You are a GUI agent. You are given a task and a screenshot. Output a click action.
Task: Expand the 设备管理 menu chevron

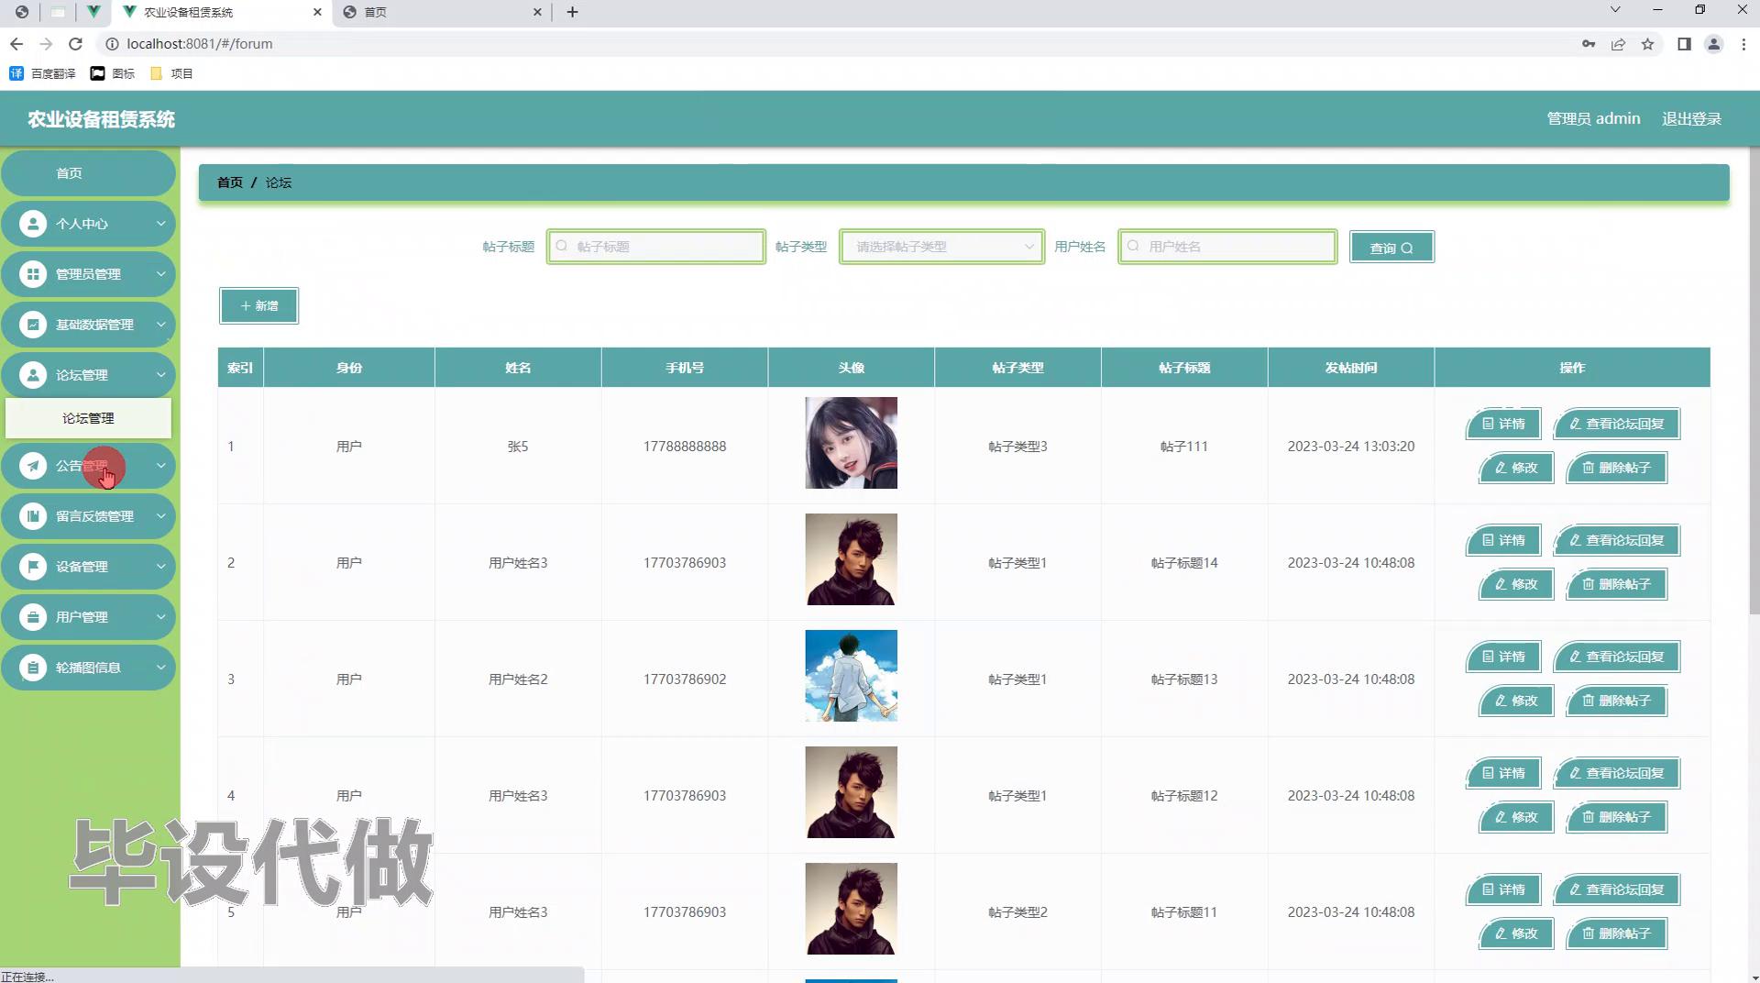point(160,567)
